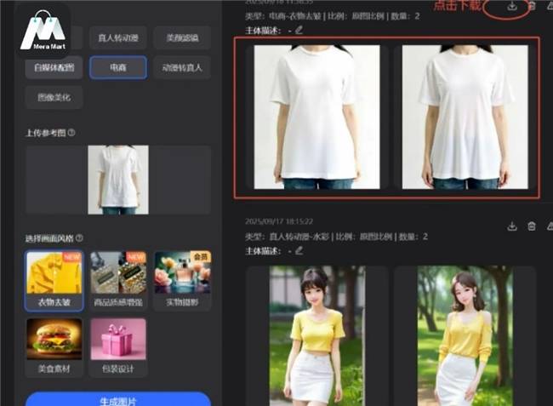Open the 图像美化 category
This screenshot has width=553, height=406.
[54, 98]
